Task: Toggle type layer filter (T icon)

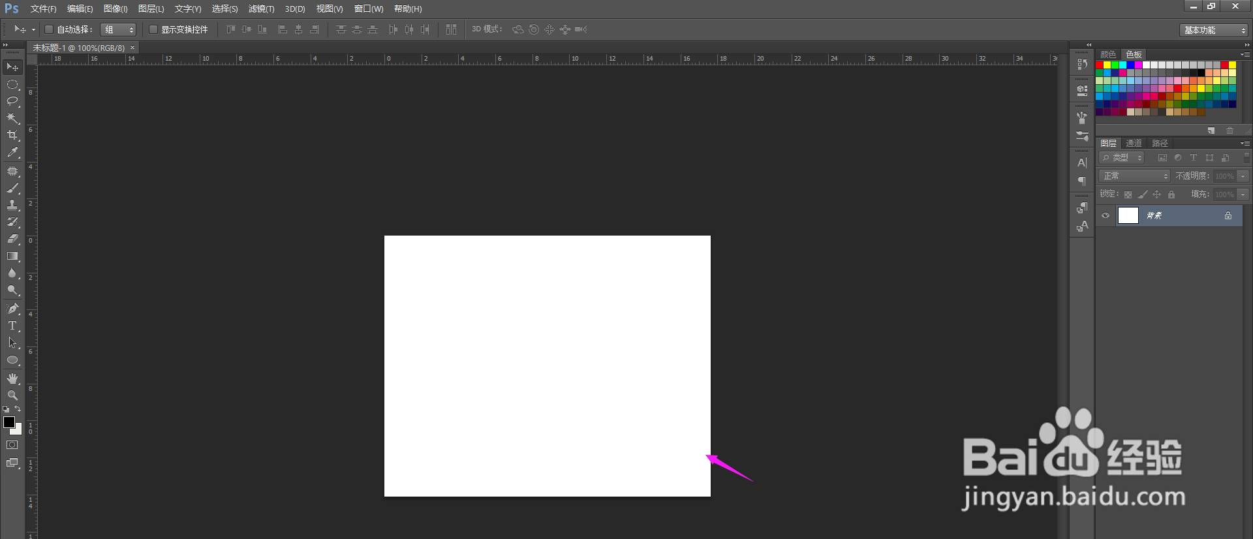Action: point(1194,158)
